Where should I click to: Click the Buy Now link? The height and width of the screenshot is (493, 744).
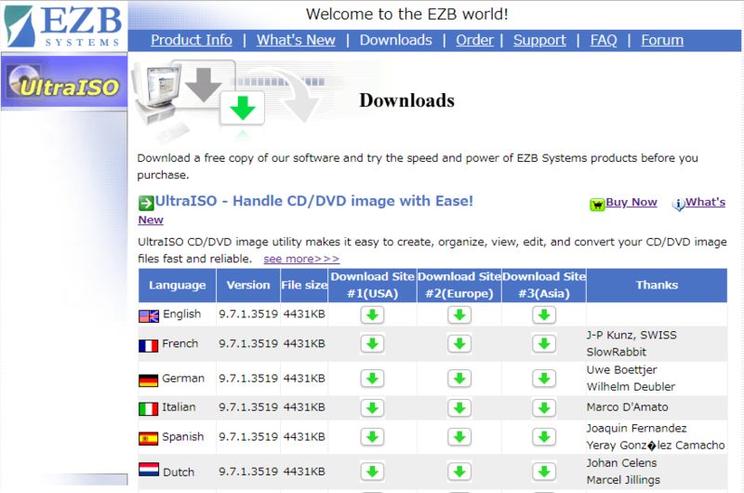click(x=631, y=202)
